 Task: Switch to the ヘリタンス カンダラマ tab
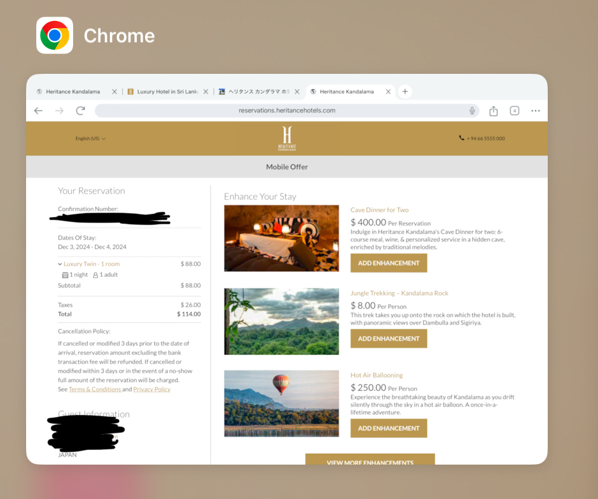258,92
